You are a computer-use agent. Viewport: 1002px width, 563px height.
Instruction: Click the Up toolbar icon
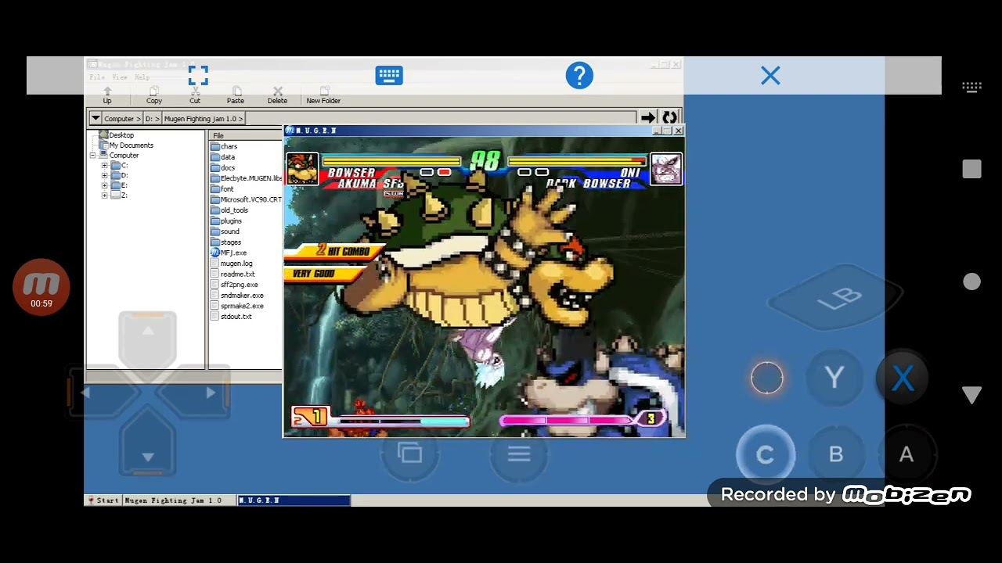coord(107,95)
